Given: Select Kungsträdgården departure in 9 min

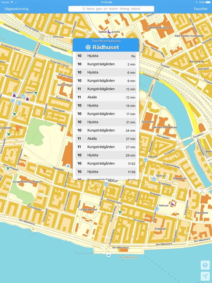Looking at the screenshot, I should [106, 81].
